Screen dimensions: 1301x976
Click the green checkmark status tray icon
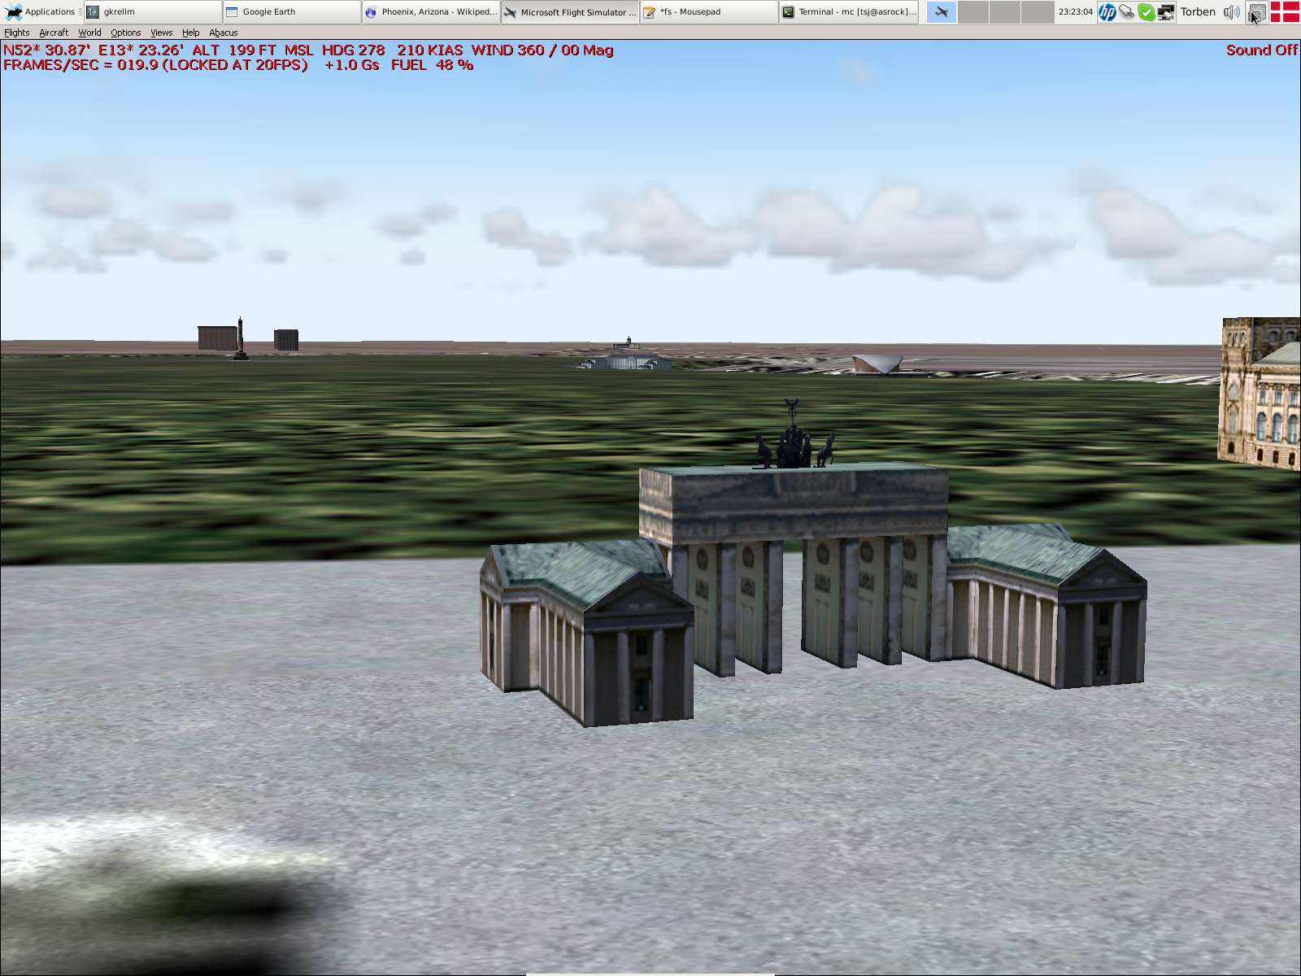[1146, 12]
